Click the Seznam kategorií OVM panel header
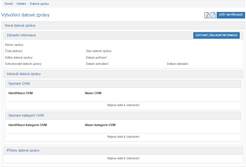 click(26, 116)
